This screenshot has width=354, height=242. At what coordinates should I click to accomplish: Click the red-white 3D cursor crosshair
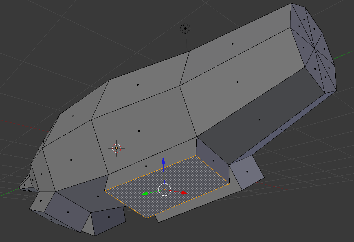[117, 148]
